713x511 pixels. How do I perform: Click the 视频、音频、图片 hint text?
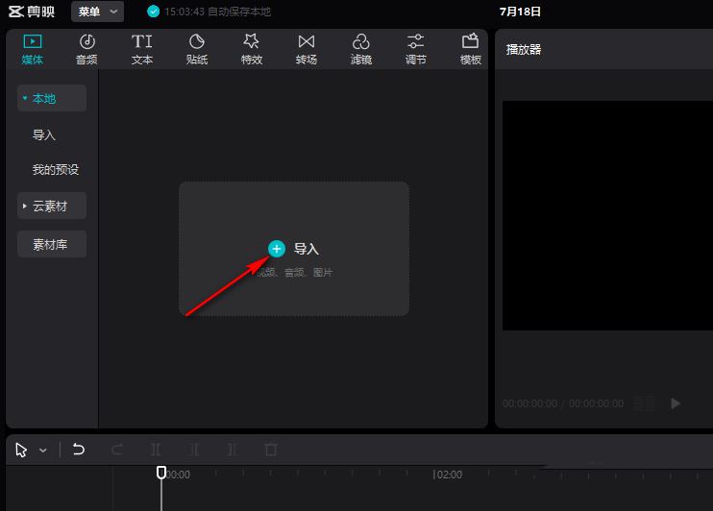(294, 273)
